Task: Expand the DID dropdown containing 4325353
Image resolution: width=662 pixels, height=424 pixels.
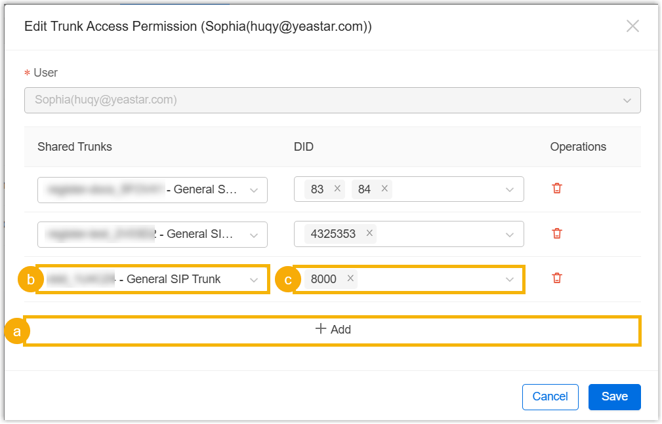Action: coord(509,234)
